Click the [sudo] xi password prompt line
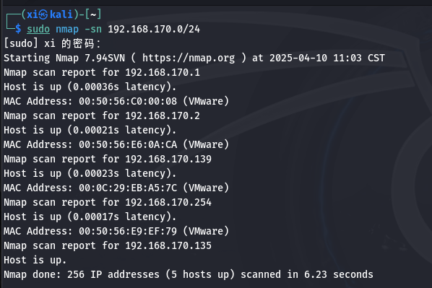The image size is (432, 288). coord(52,43)
